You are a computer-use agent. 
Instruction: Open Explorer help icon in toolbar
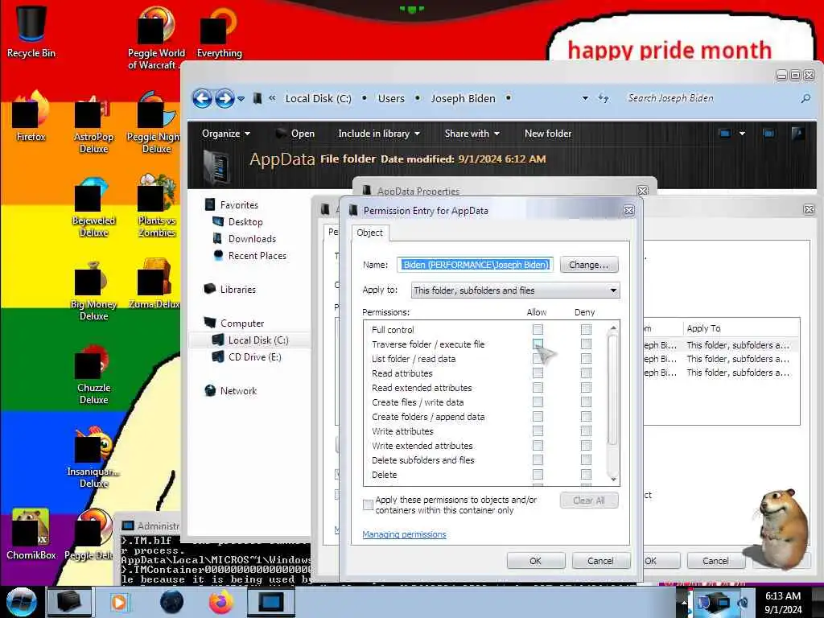[797, 134]
